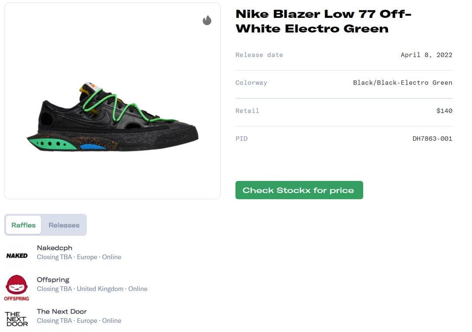Image resolution: width=472 pixels, height=332 pixels.
Task: Click the Release date label
Action: (259, 55)
